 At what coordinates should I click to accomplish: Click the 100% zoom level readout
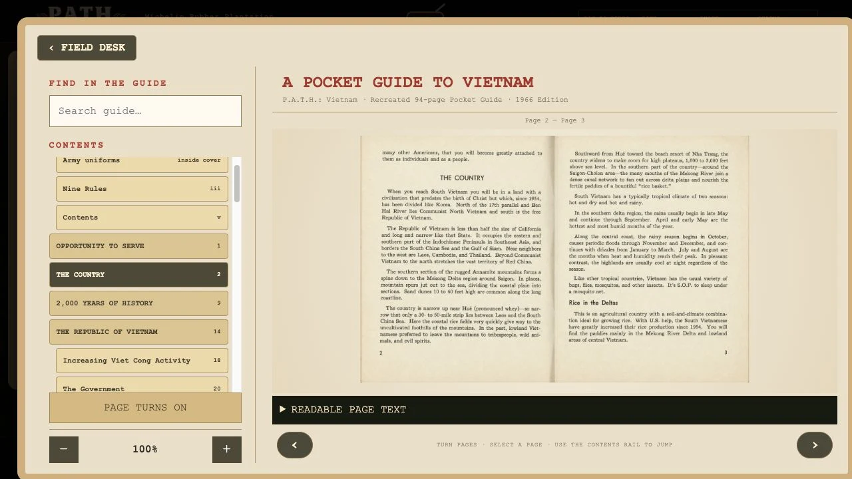[145, 449]
